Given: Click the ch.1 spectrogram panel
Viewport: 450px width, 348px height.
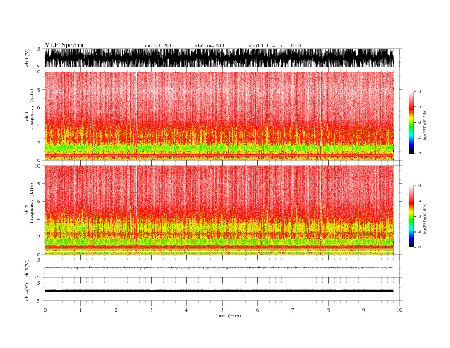Looking at the screenshot, I should tap(219, 116).
